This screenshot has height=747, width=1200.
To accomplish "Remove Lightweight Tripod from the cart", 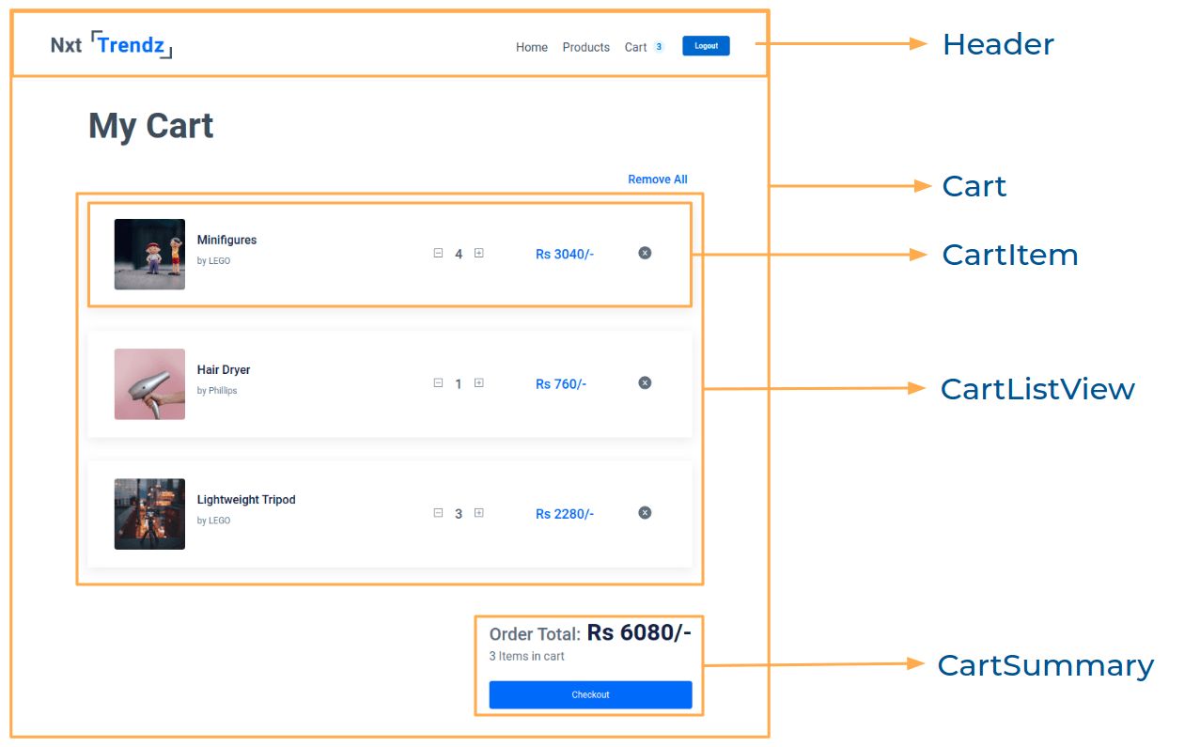I will pyautogui.click(x=645, y=512).
